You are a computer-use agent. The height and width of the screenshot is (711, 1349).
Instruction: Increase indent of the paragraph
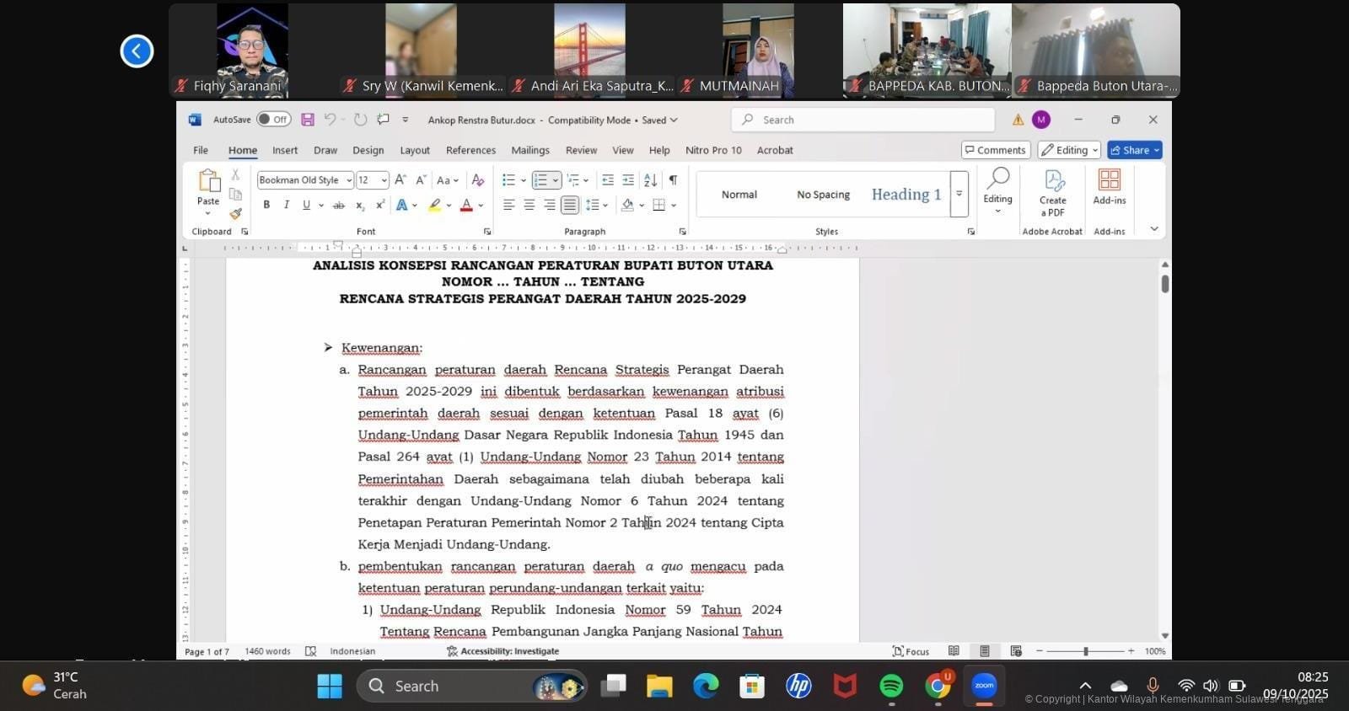click(628, 180)
